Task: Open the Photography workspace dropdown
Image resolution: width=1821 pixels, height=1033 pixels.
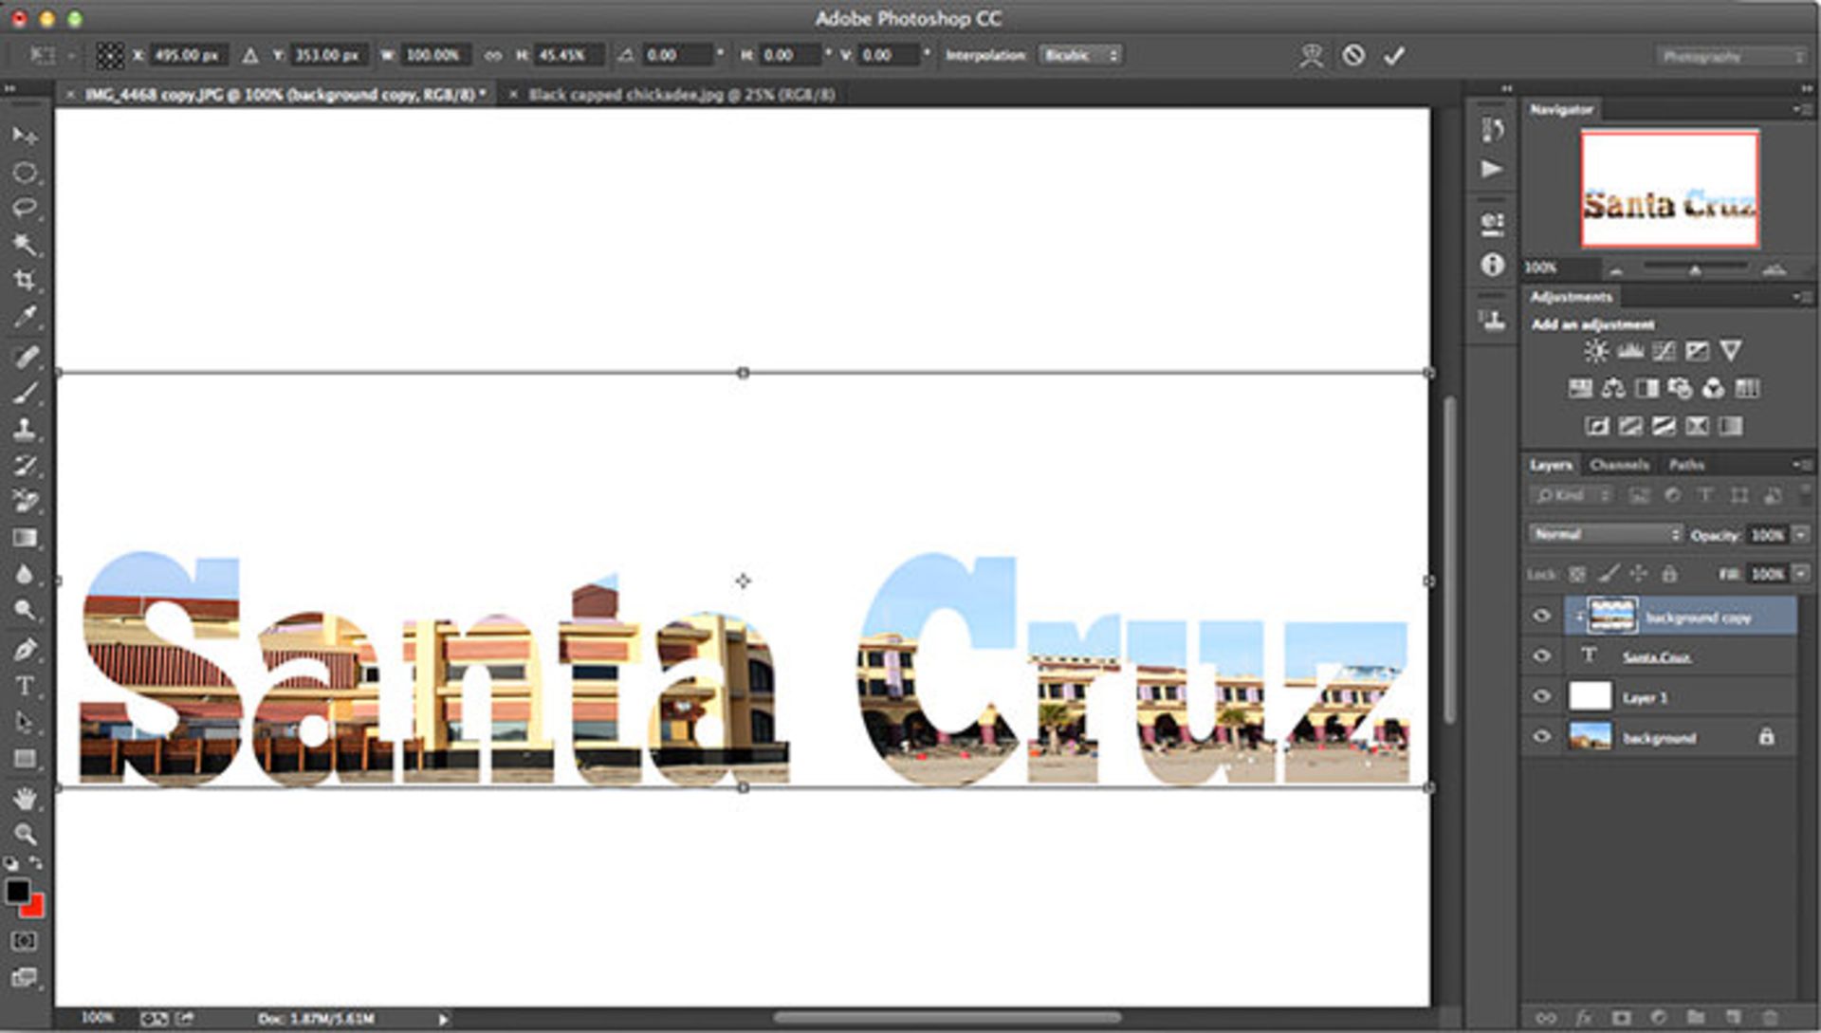Action: point(1731,56)
